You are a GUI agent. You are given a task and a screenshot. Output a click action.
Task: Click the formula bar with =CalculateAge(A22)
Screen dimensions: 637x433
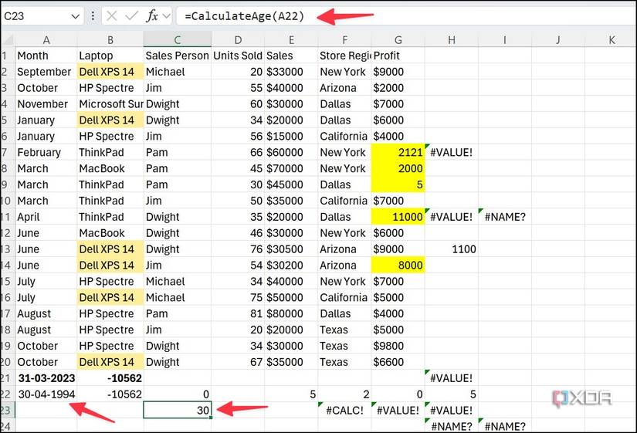pos(405,16)
